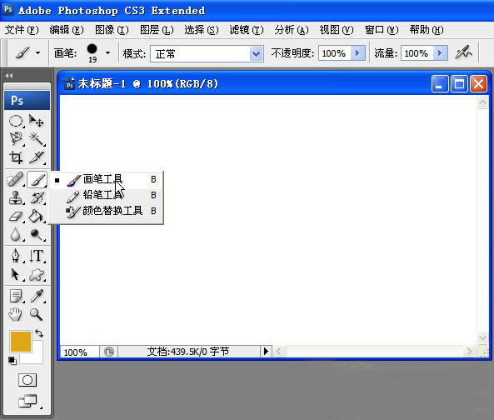Minimize the 未标题-1 document window

pos(440,84)
